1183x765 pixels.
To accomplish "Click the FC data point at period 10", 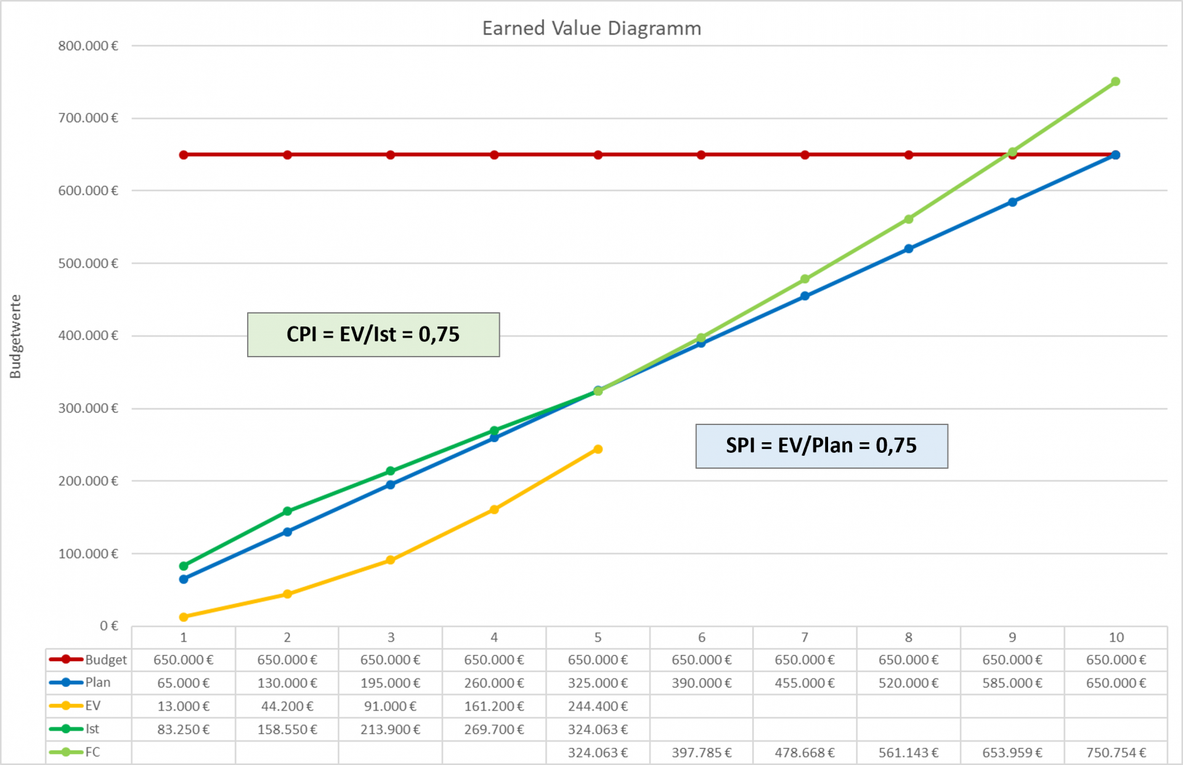I will pyautogui.click(x=1115, y=81).
